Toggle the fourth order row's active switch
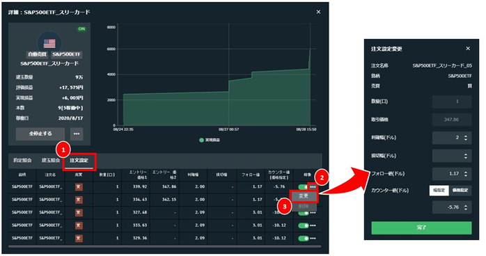This screenshot has height=256, width=486. (x=304, y=225)
